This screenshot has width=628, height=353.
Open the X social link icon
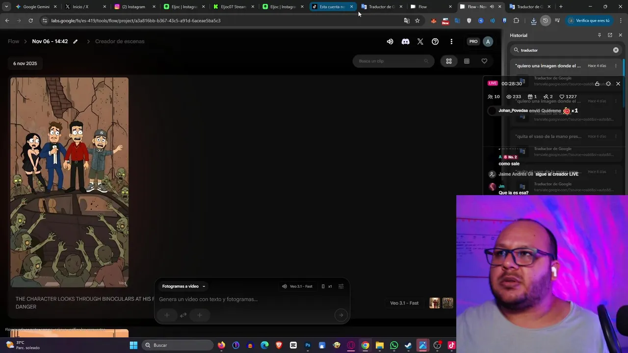tap(420, 42)
